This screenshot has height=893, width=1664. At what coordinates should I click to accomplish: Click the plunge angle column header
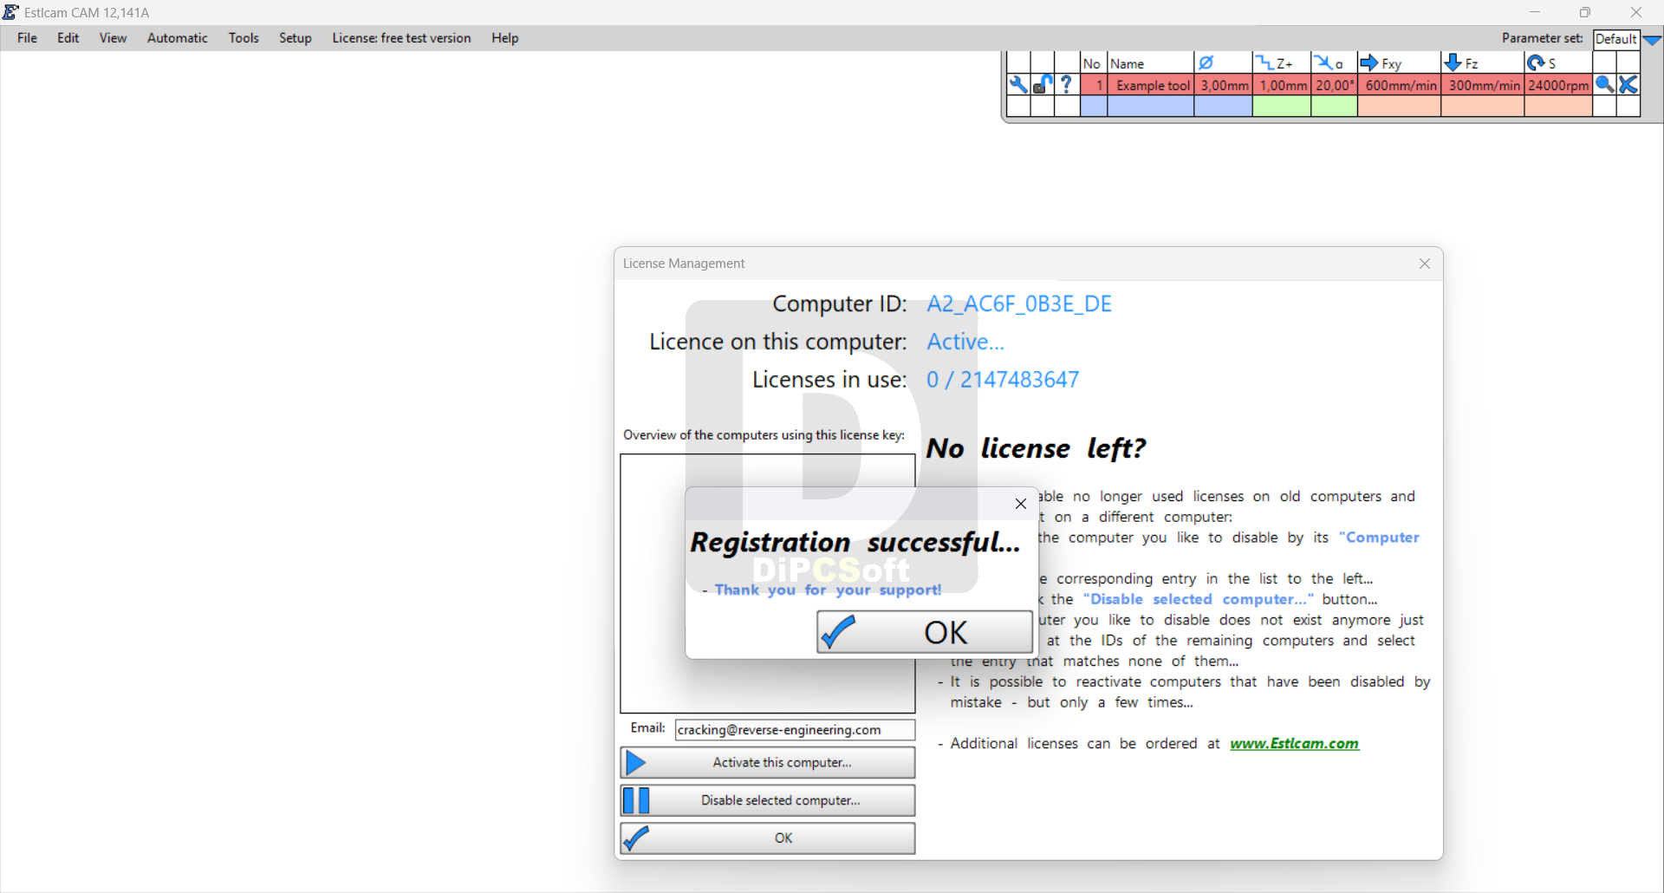(1334, 63)
